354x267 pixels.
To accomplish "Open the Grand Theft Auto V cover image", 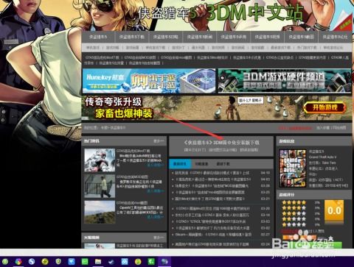I will [293, 168].
